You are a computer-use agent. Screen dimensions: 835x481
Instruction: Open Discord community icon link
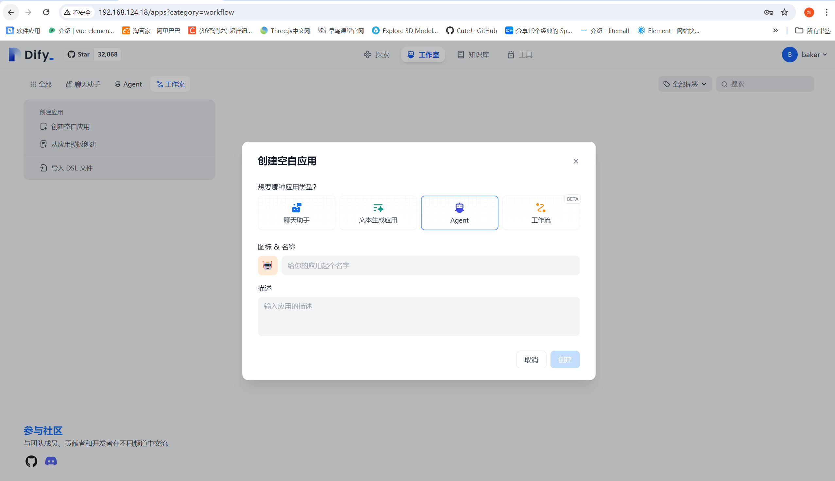pos(51,461)
